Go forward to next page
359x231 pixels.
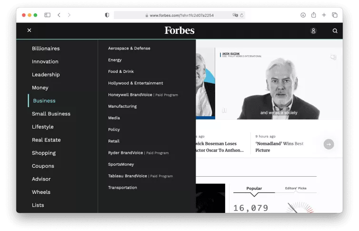point(69,15)
